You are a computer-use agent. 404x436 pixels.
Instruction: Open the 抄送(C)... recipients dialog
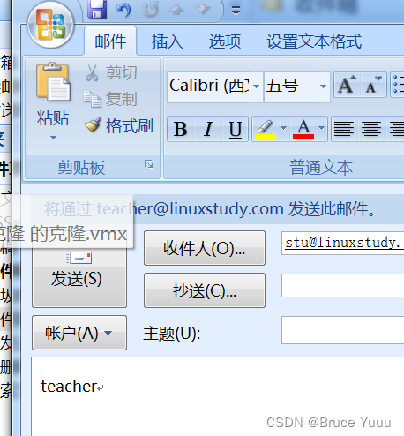point(205,290)
